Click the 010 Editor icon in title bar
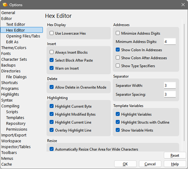Screen dimensions: 188x169 pyautogui.click(x=5, y=5)
